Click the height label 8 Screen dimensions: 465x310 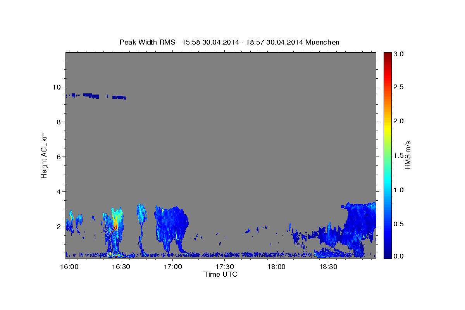[x=59, y=122]
